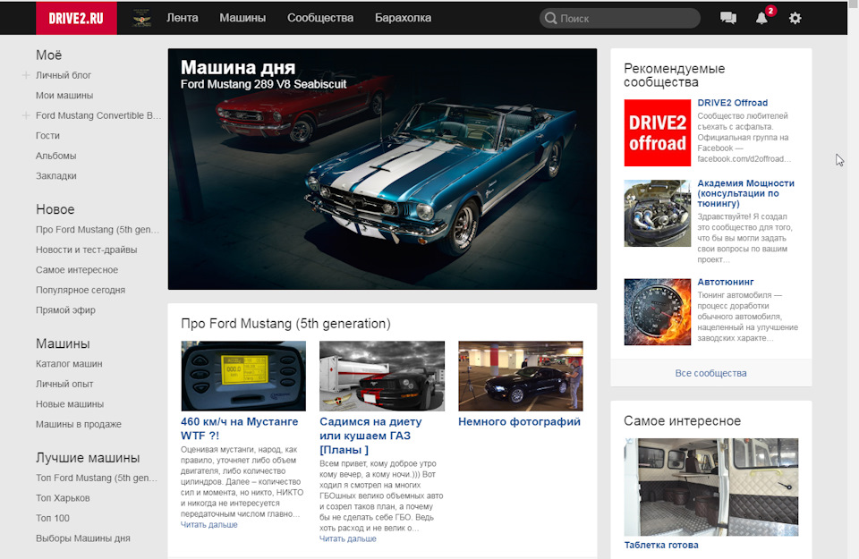Open Таблетка готова link
859x559 pixels.
tap(661, 545)
